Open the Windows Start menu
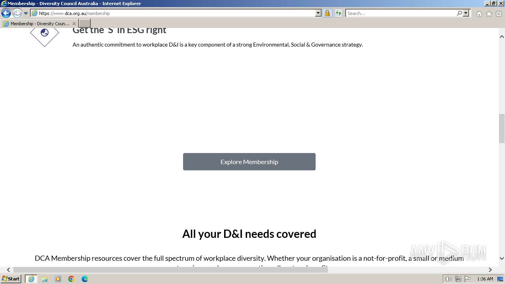 click(11, 279)
